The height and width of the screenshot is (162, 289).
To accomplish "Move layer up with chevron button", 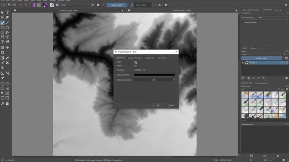I will 259,78.
